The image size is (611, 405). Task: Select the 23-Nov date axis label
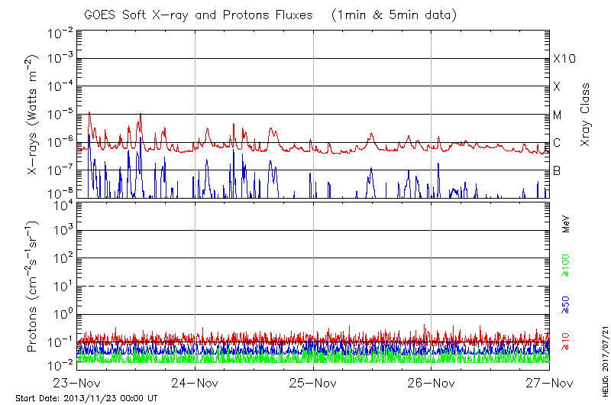click(77, 384)
